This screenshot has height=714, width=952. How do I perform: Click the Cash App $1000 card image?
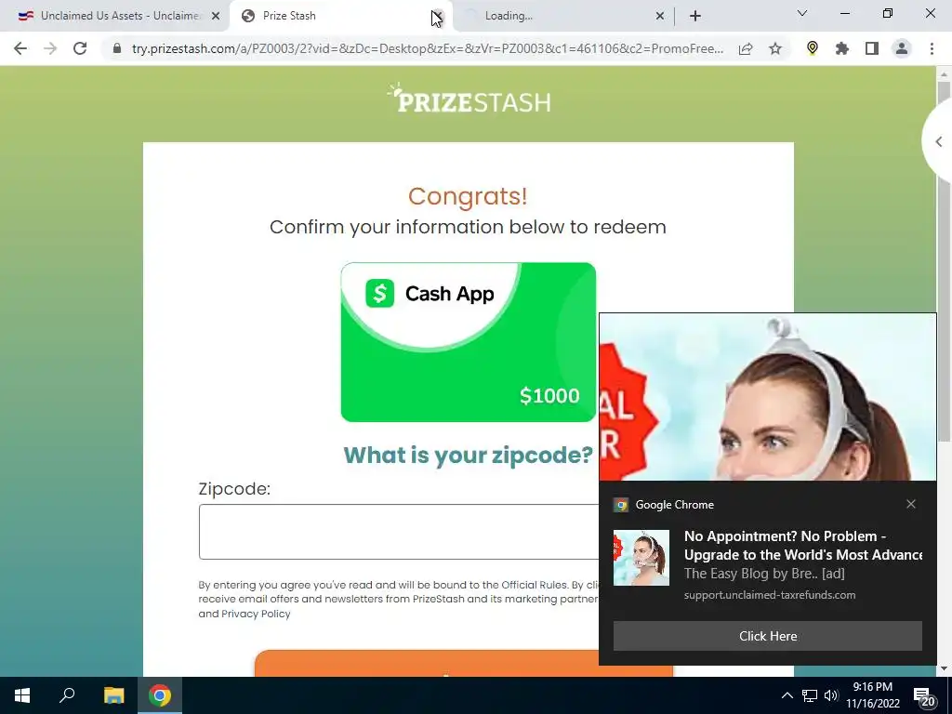[x=469, y=342]
